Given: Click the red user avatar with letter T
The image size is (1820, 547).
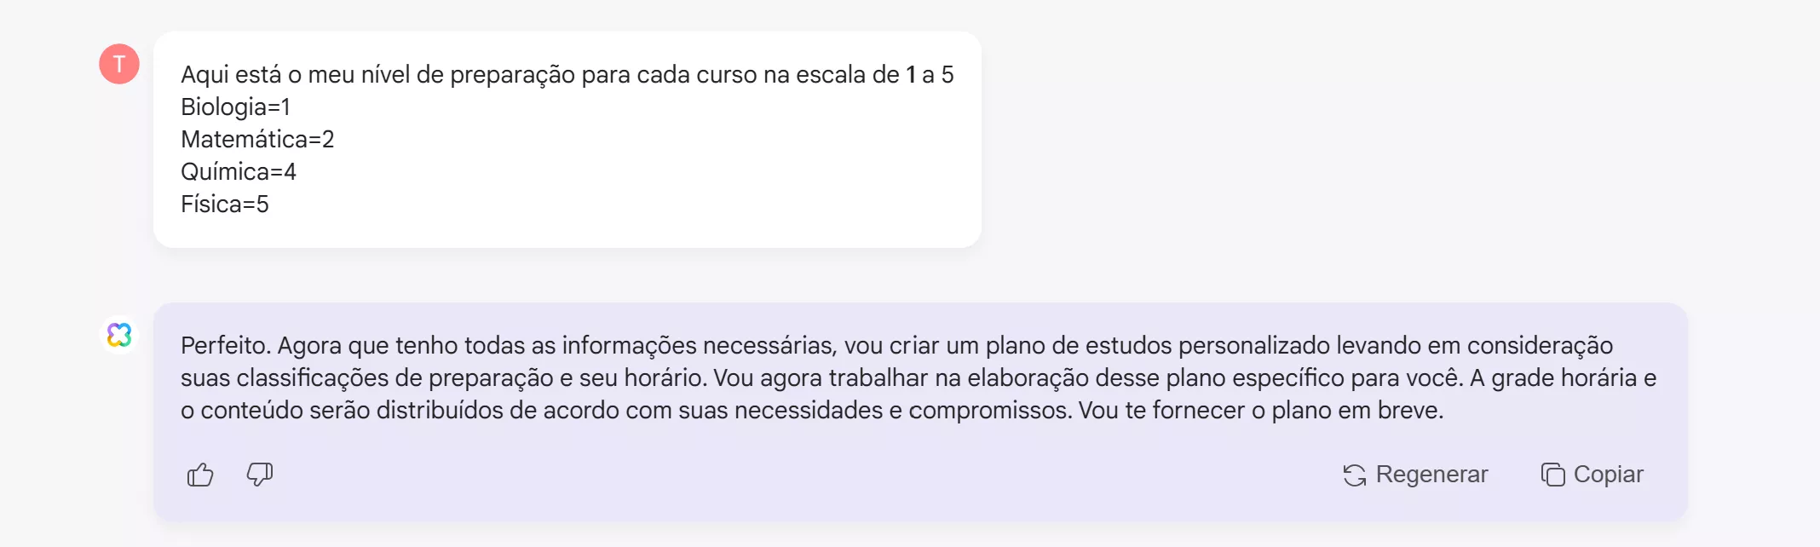Looking at the screenshot, I should [118, 63].
